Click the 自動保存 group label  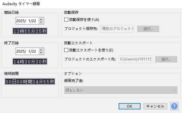click(71, 13)
